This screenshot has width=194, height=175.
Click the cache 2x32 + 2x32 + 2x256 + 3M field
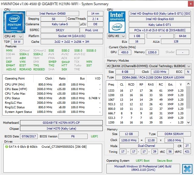(72, 42)
